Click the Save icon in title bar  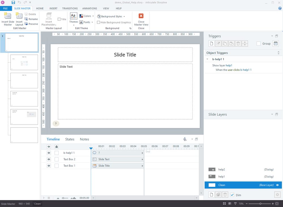pyautogui.click(x=13, y=3)
